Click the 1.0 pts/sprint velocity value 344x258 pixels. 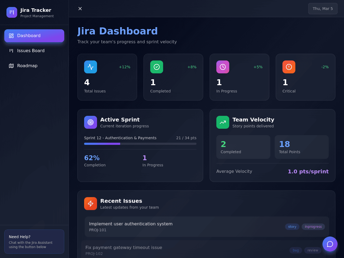point(308,171)
